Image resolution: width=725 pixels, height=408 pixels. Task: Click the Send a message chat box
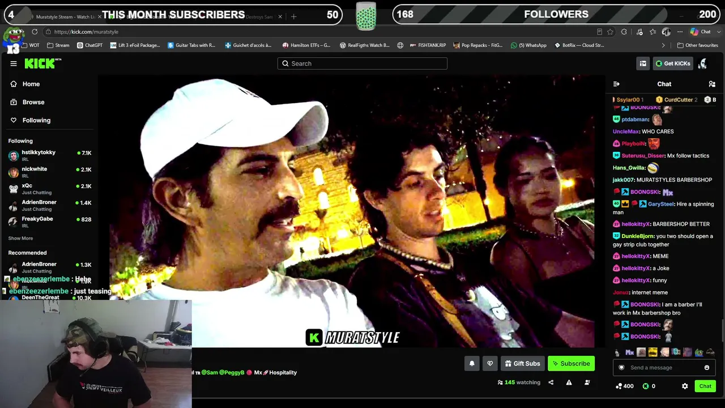(x=663, y=368)
